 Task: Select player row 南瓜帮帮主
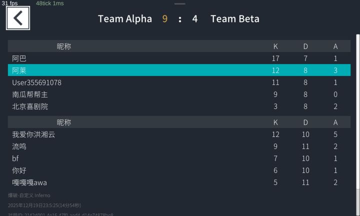(x=179, y=94)
